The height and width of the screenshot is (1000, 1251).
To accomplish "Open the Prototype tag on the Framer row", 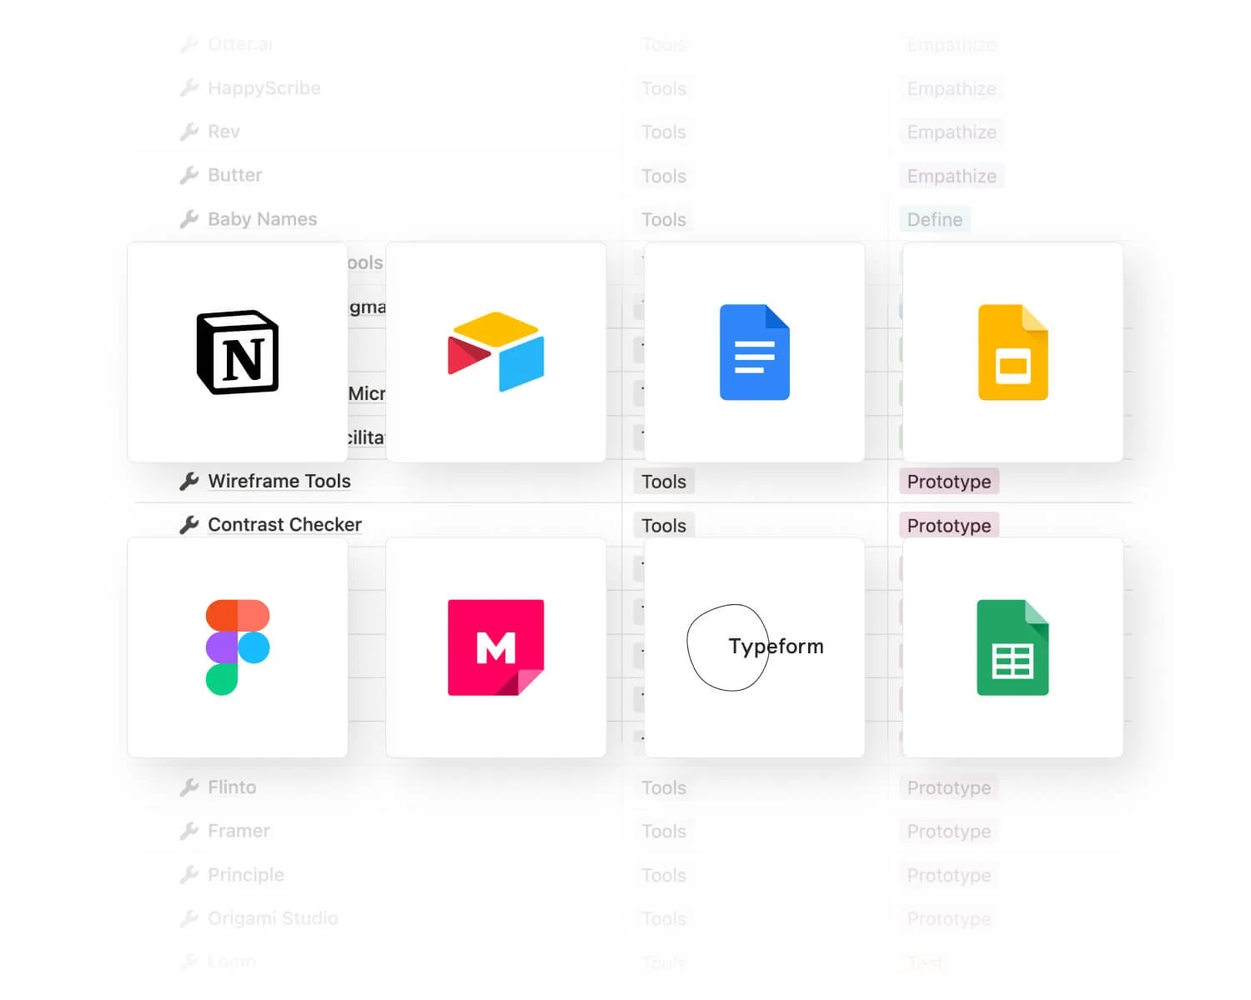I will coord(948,831).
